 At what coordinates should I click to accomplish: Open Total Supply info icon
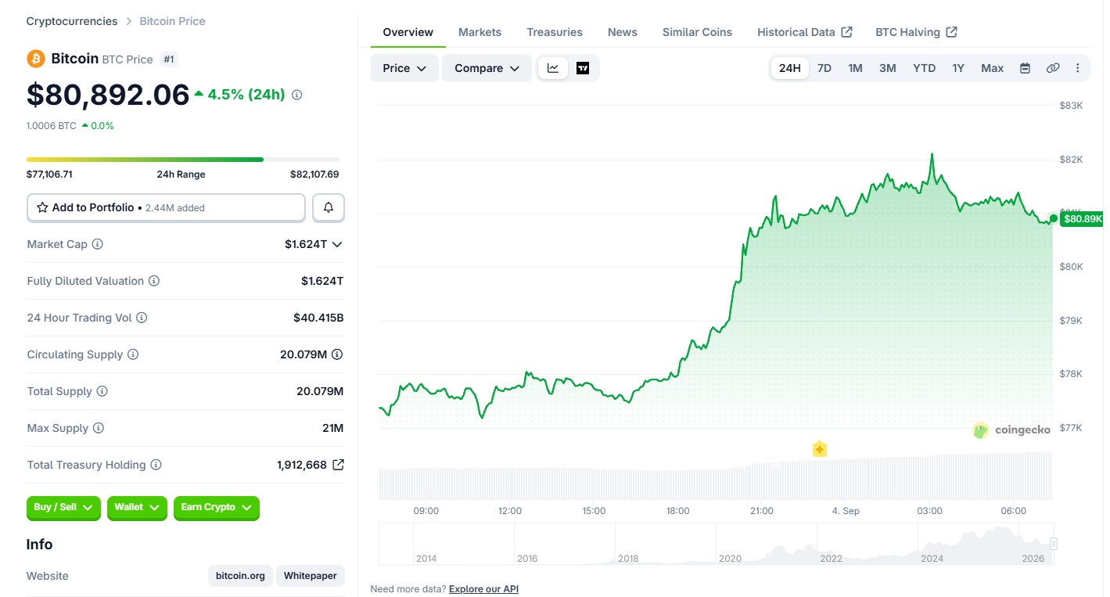pyautogui.click(x=102, y=391)
